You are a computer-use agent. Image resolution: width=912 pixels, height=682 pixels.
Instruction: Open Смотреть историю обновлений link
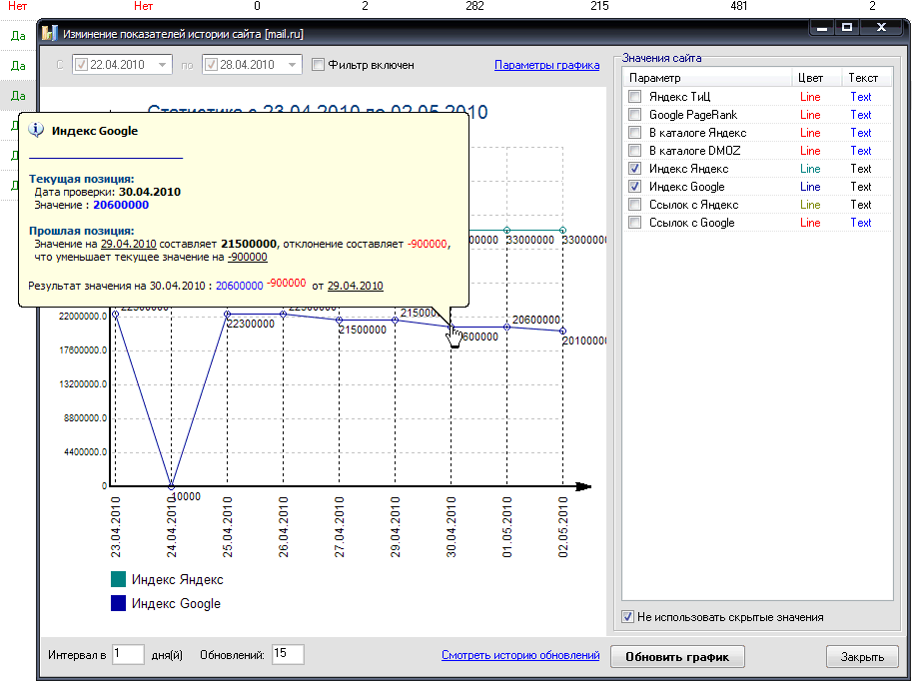click(520, 655)
